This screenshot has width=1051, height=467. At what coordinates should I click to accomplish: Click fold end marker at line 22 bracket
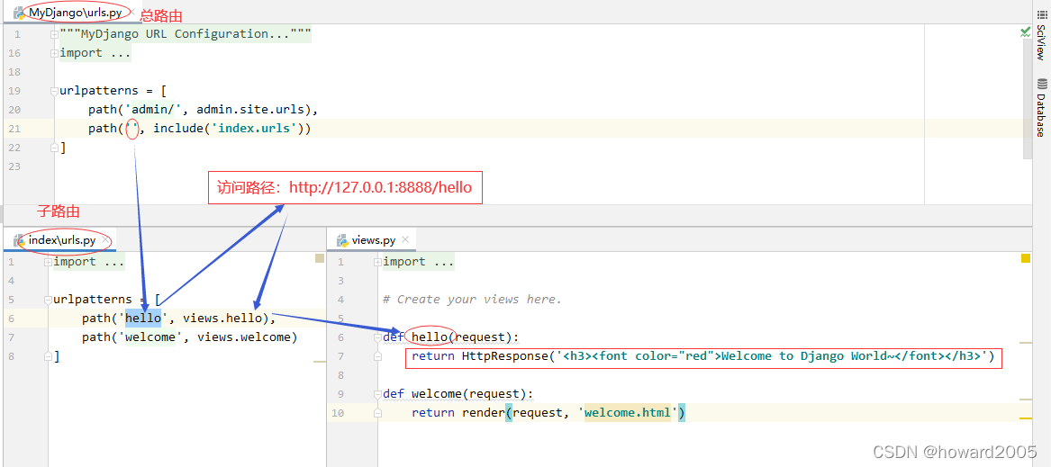[54, 147]
